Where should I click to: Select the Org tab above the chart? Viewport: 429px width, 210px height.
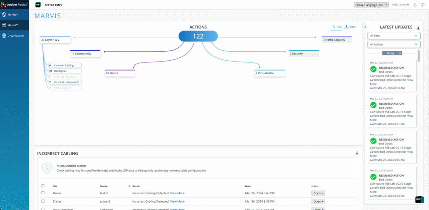338,27
